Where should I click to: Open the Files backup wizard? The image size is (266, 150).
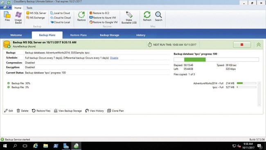(7, 16)
